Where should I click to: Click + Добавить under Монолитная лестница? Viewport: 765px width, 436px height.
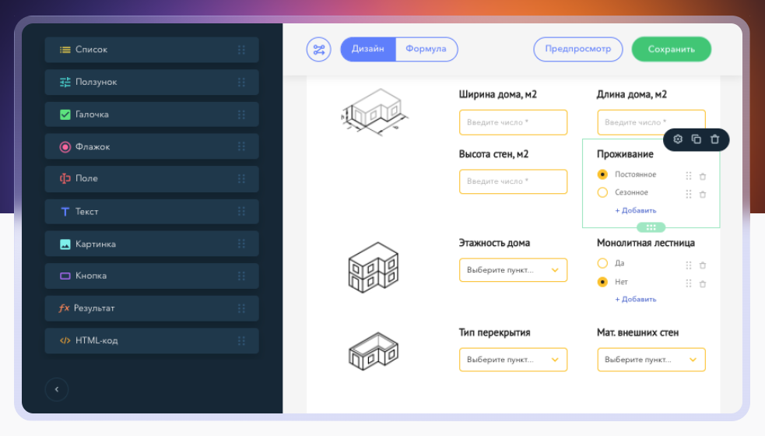click(635, 299)
